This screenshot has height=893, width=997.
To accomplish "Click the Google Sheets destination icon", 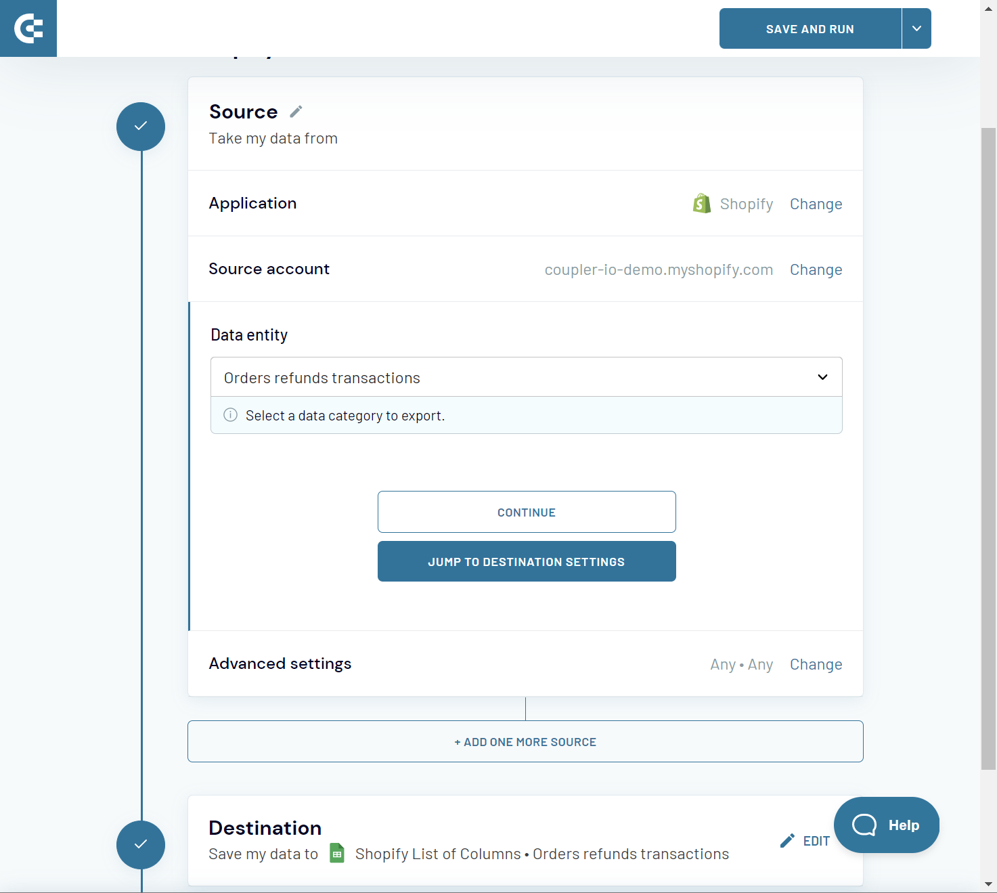I will point(336,853).
